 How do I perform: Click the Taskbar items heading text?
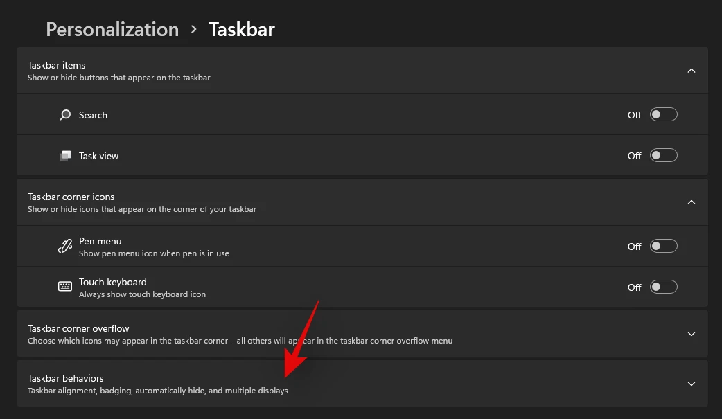point(57,65)
